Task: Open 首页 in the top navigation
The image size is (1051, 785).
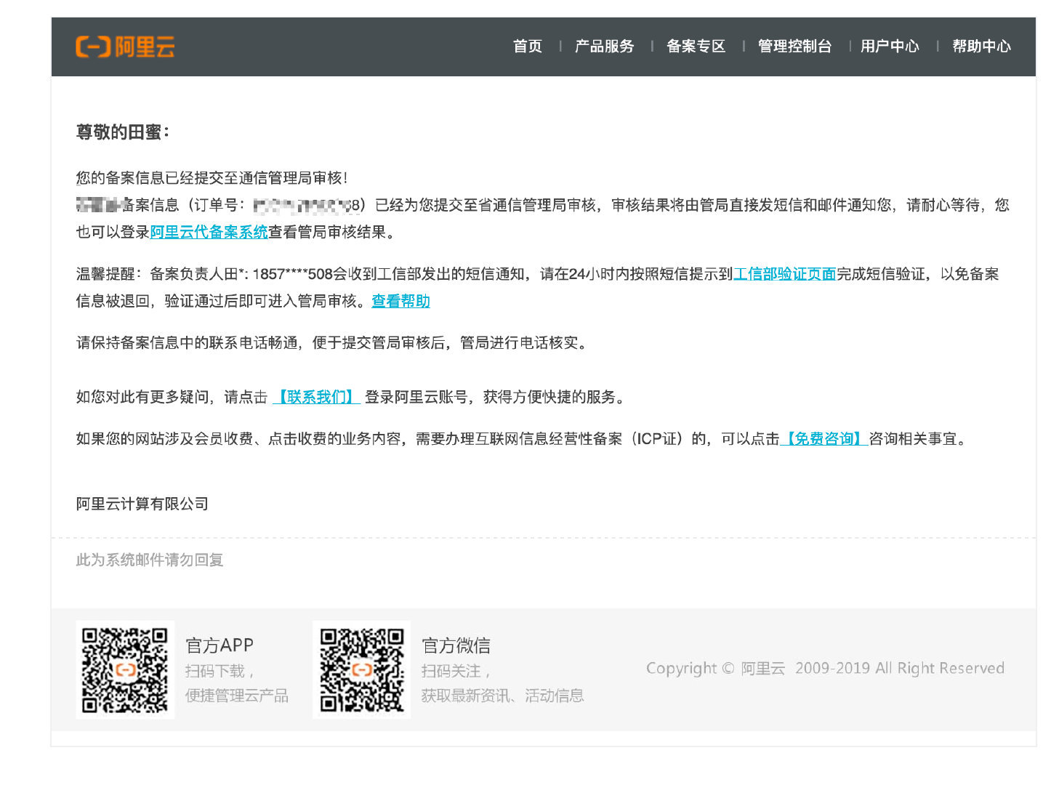Action: pyautogui.click(x=528, y=46)
